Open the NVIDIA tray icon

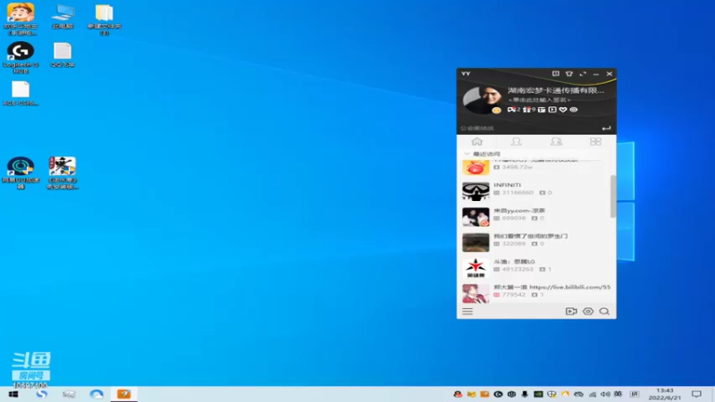(538, 394)
